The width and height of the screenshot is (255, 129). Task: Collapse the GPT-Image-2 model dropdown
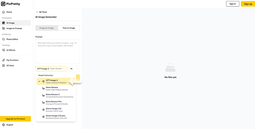click(51, 69)
